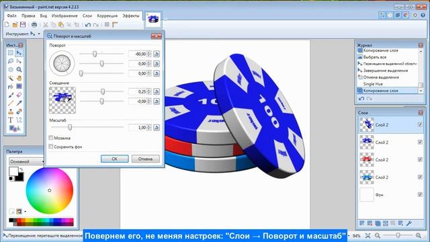Open the Изображение menu
This screenshot has width=430, height=242.
pos(64,16)
